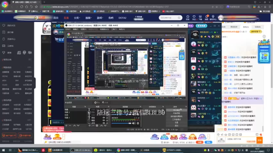
Task: Pop out the OBS Scenes dock via its header icon
Action: coord(85,107)
